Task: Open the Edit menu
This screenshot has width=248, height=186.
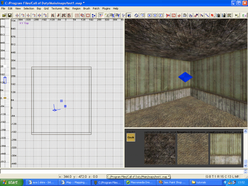Action: [10, 9]
